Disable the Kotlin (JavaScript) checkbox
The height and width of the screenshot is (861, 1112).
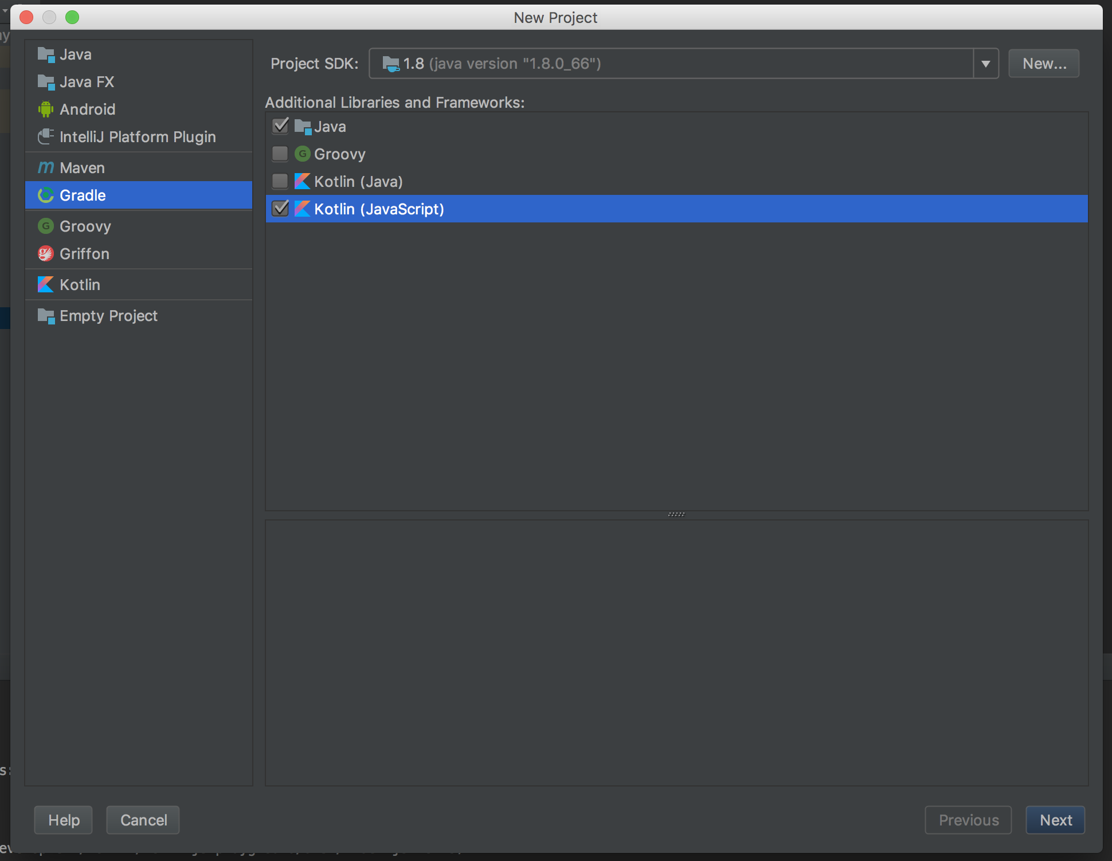[280, 209]
